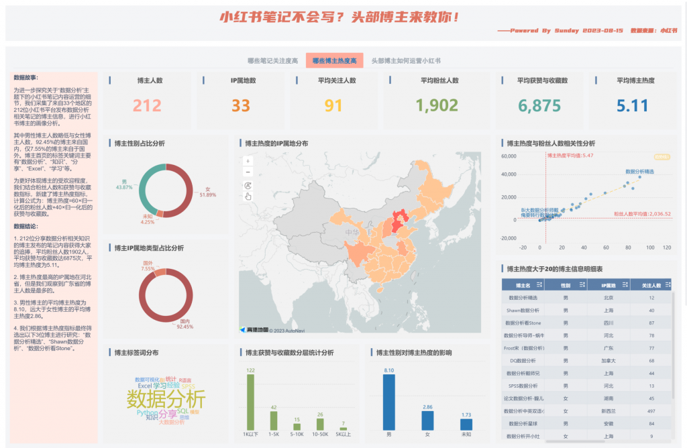Click the 男 43.87% donut label
687x448 pixels.
pyautogui.click(x=124, y=184)
